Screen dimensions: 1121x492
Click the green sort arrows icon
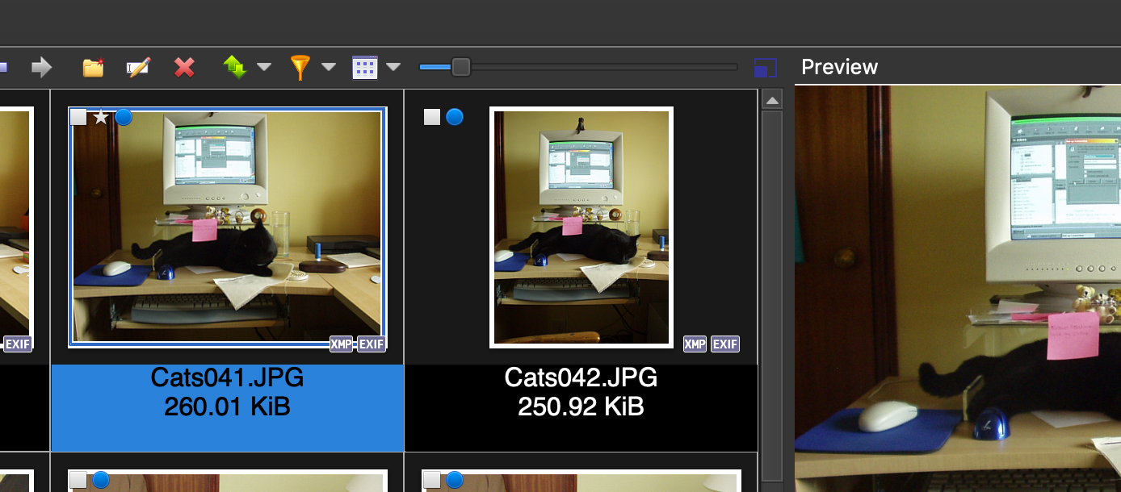coord(235,67)
